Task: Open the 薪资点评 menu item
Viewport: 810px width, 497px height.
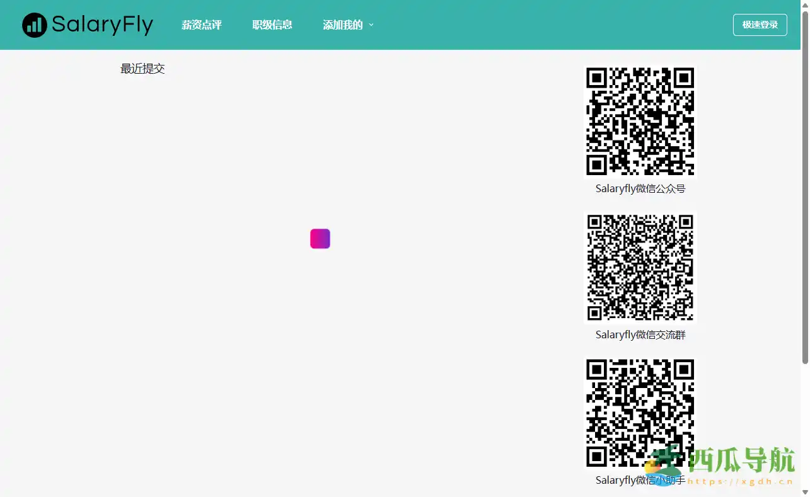Action: tap(202, 25)
